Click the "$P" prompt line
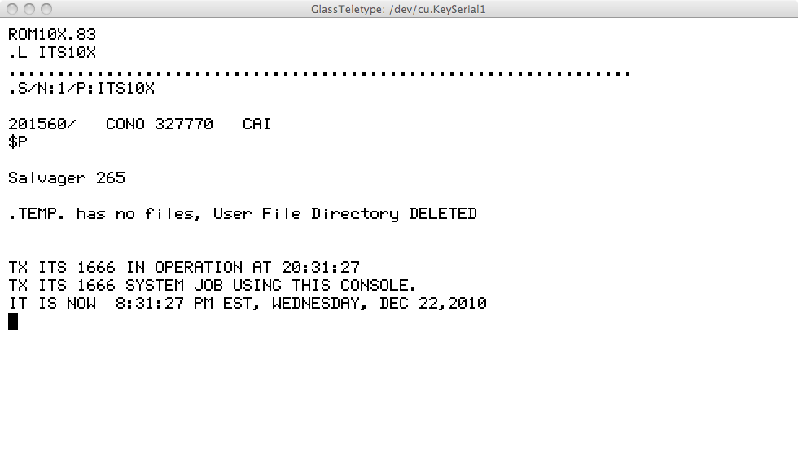This screenshot has height=464, width=798. point(18,142)
